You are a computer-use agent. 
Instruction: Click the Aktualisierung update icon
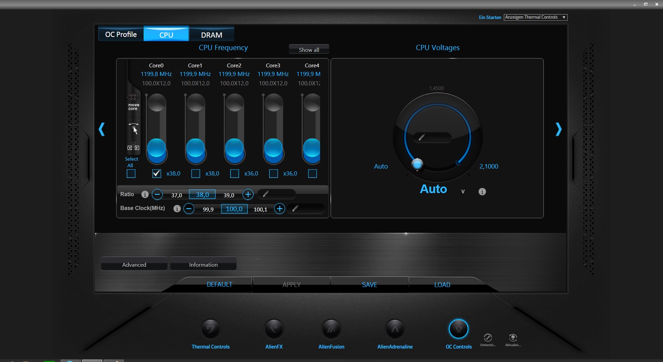pos(513,337)
